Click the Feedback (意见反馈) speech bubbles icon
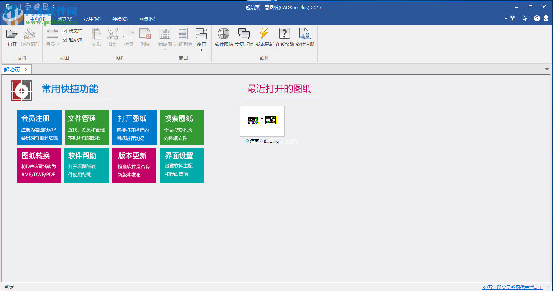 (244, 34)
